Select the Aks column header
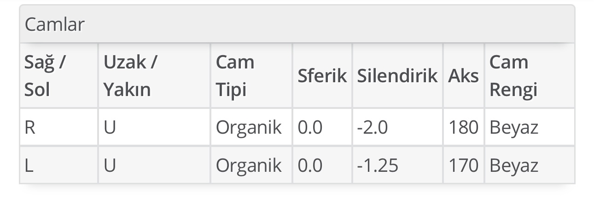Viewport: 594px width, 198px height. pyautogui.click(x=463, y=76)
